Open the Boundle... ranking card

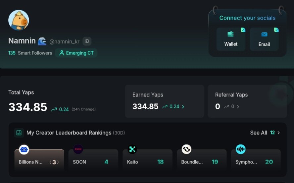[202, 160]
